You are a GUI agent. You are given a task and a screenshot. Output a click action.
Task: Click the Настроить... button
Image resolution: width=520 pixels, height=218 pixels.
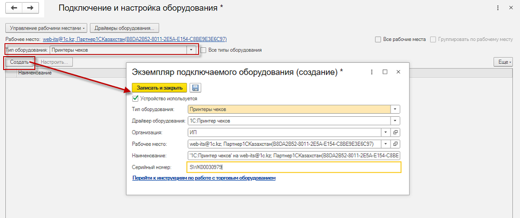[55, 62]
